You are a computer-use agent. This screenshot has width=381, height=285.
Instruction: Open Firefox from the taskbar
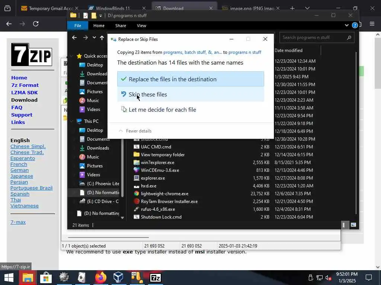[100, 278]
